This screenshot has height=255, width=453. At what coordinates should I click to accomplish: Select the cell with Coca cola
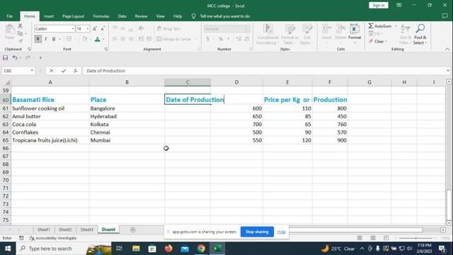coord(50,125)
